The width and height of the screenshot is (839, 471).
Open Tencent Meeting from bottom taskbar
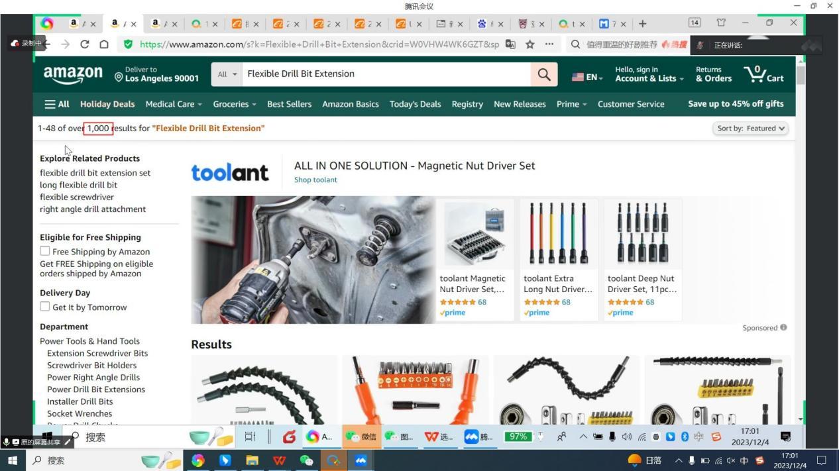coord(361,460)
